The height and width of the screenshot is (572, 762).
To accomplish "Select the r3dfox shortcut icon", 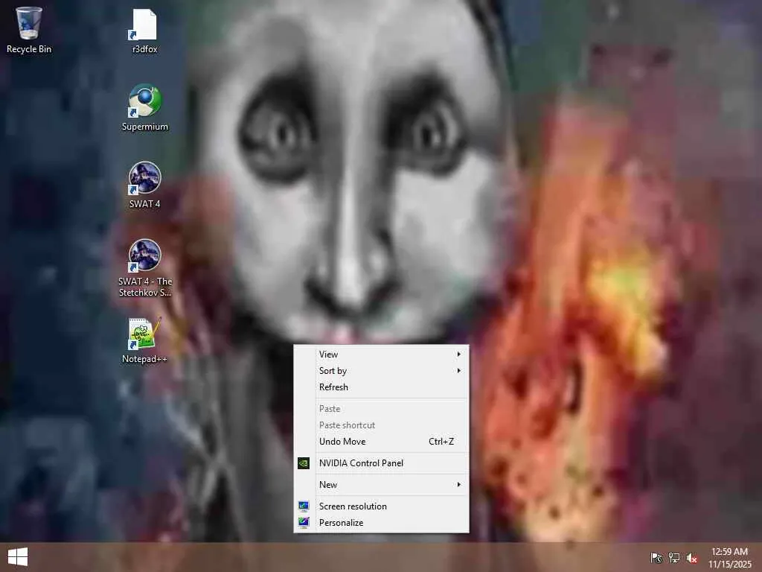I will 145,30.
